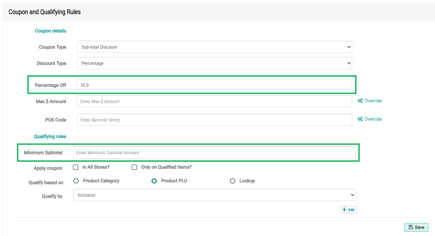Image resolution: width=435 pixels, height=236 pixels.
Task: Open the Coupon Type dropdown
Action: coord(214,47)
